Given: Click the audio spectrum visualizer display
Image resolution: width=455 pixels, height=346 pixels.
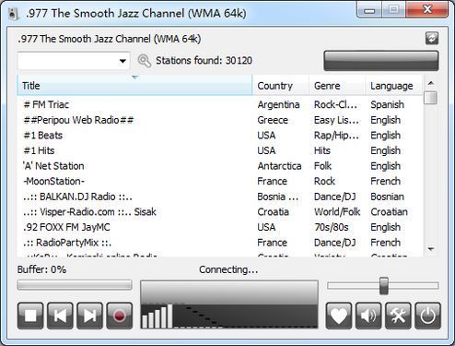Looking at the screenshot, I should pos(229,304).
